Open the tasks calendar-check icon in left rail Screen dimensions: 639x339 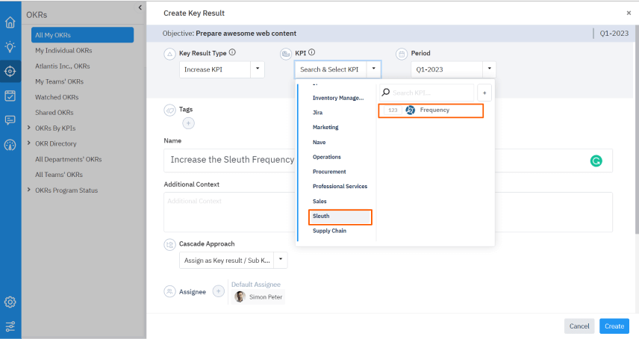(x=10, y=96)
